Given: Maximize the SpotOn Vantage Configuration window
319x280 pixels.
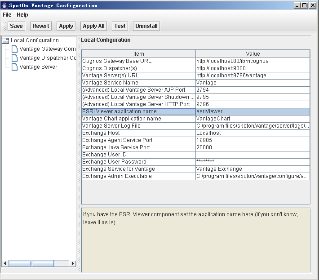Looking at the screenshot, I should click(x=305, y=5).
